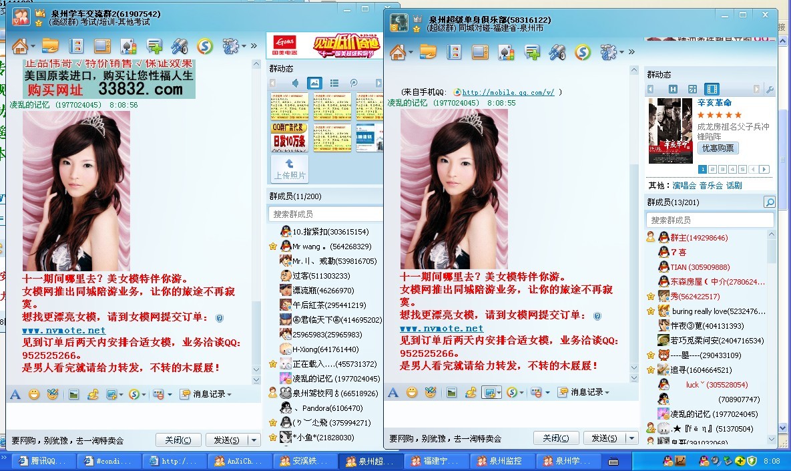This screenshot has width=791, height=471.
Task: Open the screen capture dropdown arrow
Action: point(499,393)
